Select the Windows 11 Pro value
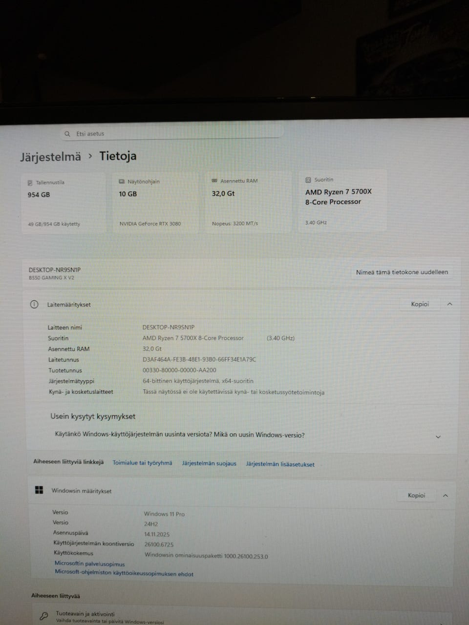The width and height of the screenshot is (469, 625). coord(164,514)
